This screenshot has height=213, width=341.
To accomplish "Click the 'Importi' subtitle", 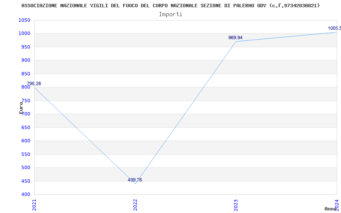I will [x=170, y=14].
